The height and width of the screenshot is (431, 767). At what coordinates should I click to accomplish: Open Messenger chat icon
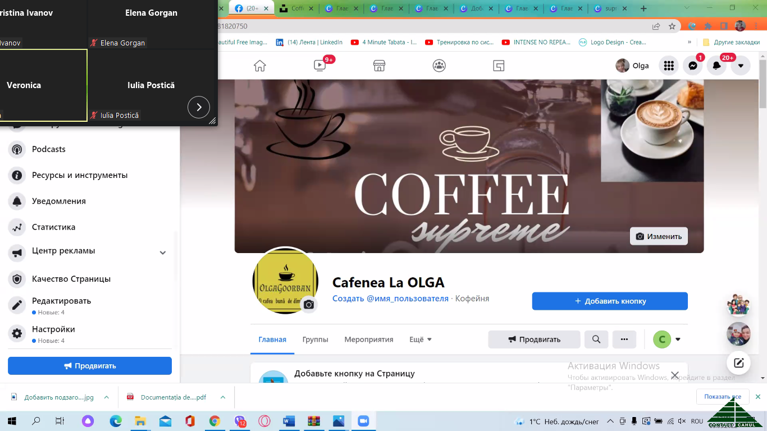tap(693, 66)
